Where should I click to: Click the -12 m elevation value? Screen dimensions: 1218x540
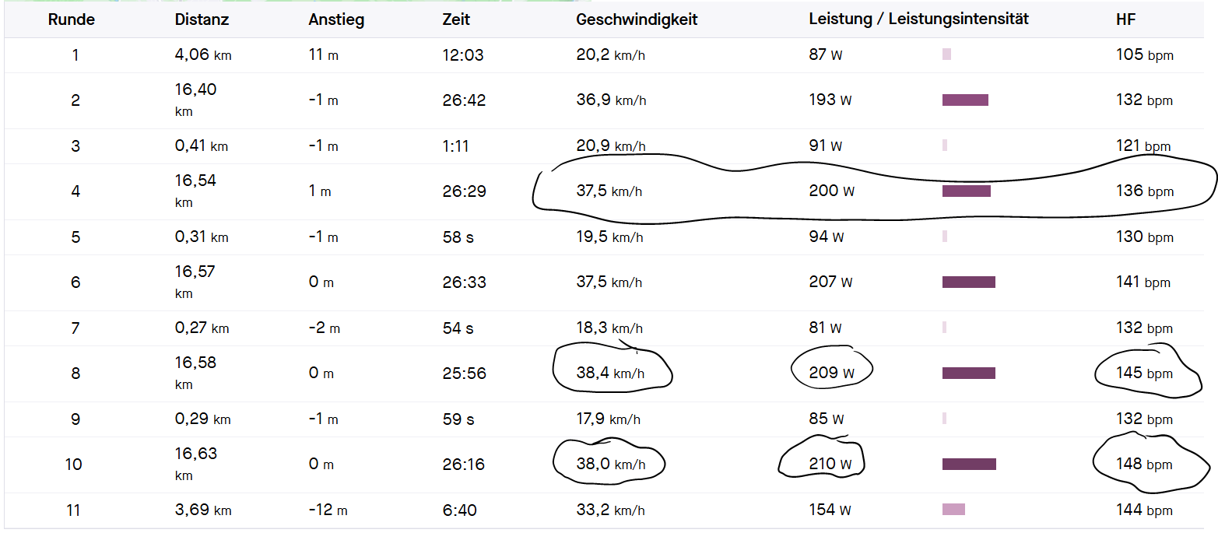(328, 510)
